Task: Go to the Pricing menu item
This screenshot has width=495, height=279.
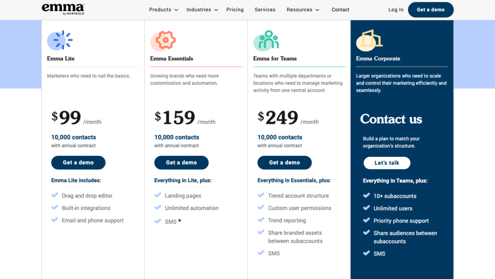Action: 235,10
